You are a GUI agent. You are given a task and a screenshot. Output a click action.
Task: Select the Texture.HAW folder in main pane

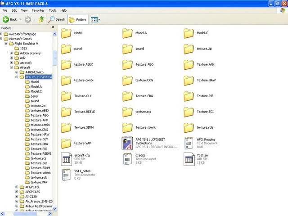coord(200,81)
